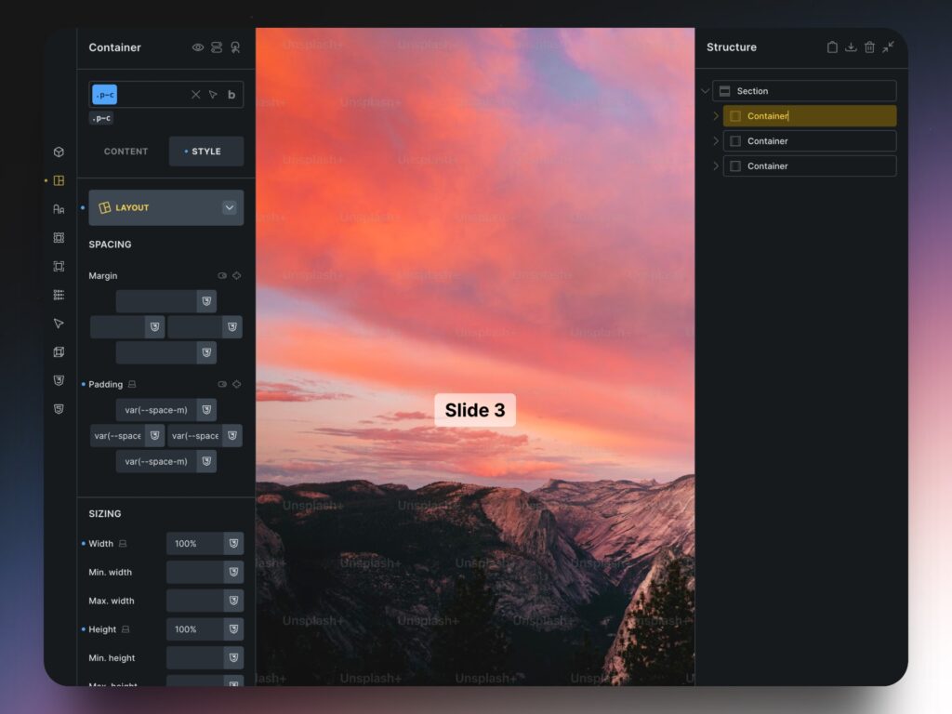Click the collapse arrows icon in Structure header
952x714 pixels.
tap(888, 47)
